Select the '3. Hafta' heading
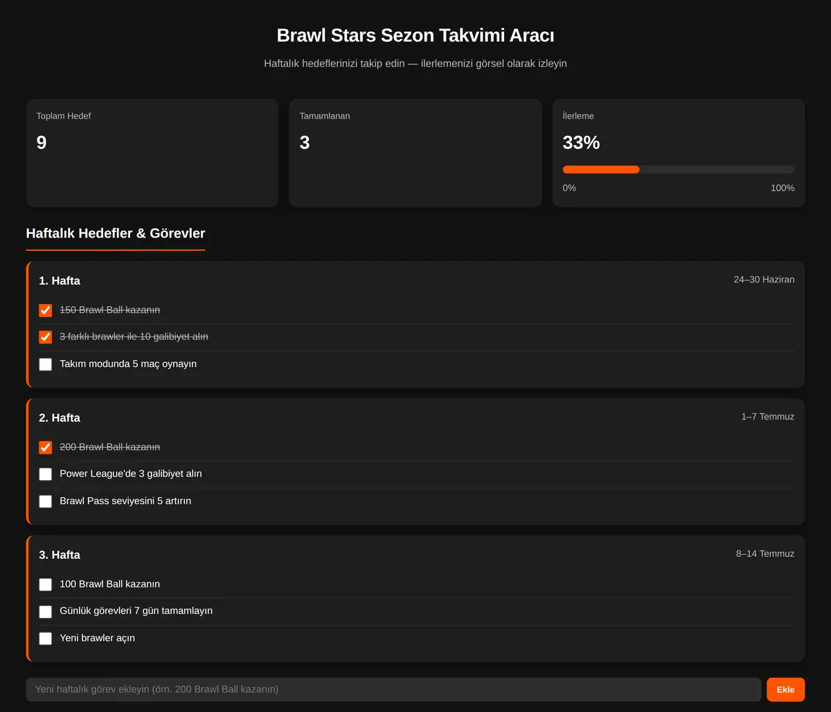831x712 pixels. coord(60,555)
